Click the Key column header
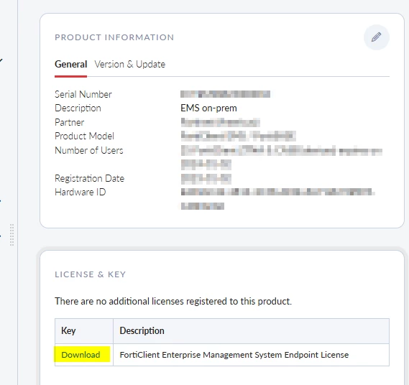This screenshot has height=385, width=409. 68,330
